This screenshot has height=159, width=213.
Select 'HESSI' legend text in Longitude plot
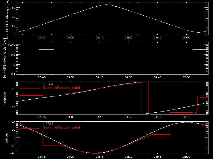[48, 84]
